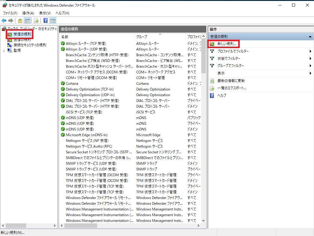The width and height of the screenshot is (314, 236).
Task: Open グループでフィルター submenu arrow
Action: click(x=310, y=66)
